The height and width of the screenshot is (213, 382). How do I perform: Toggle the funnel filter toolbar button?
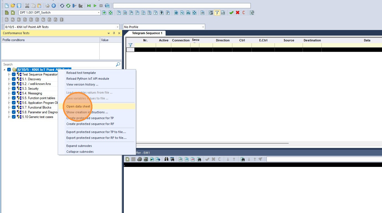click(217, 12)
